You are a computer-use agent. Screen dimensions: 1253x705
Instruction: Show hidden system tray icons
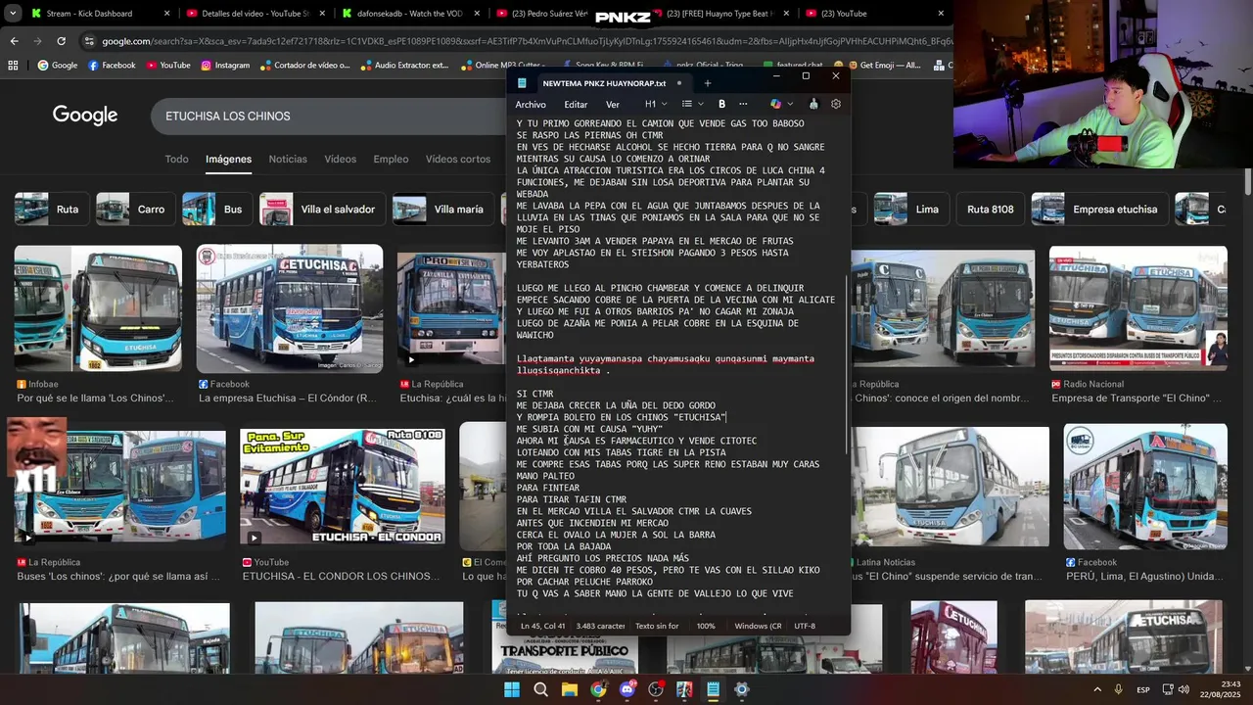pos(1096,689)
